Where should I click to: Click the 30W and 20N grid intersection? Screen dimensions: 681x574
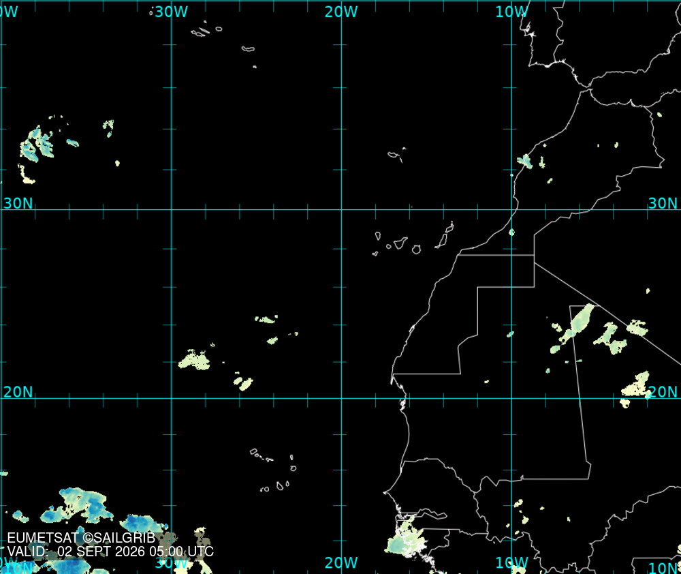171,398
